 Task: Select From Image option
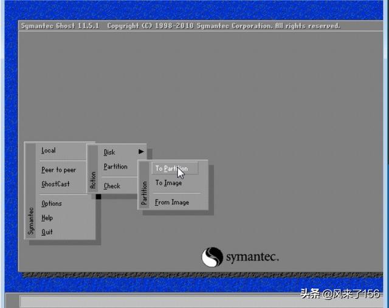click(172, 202)
